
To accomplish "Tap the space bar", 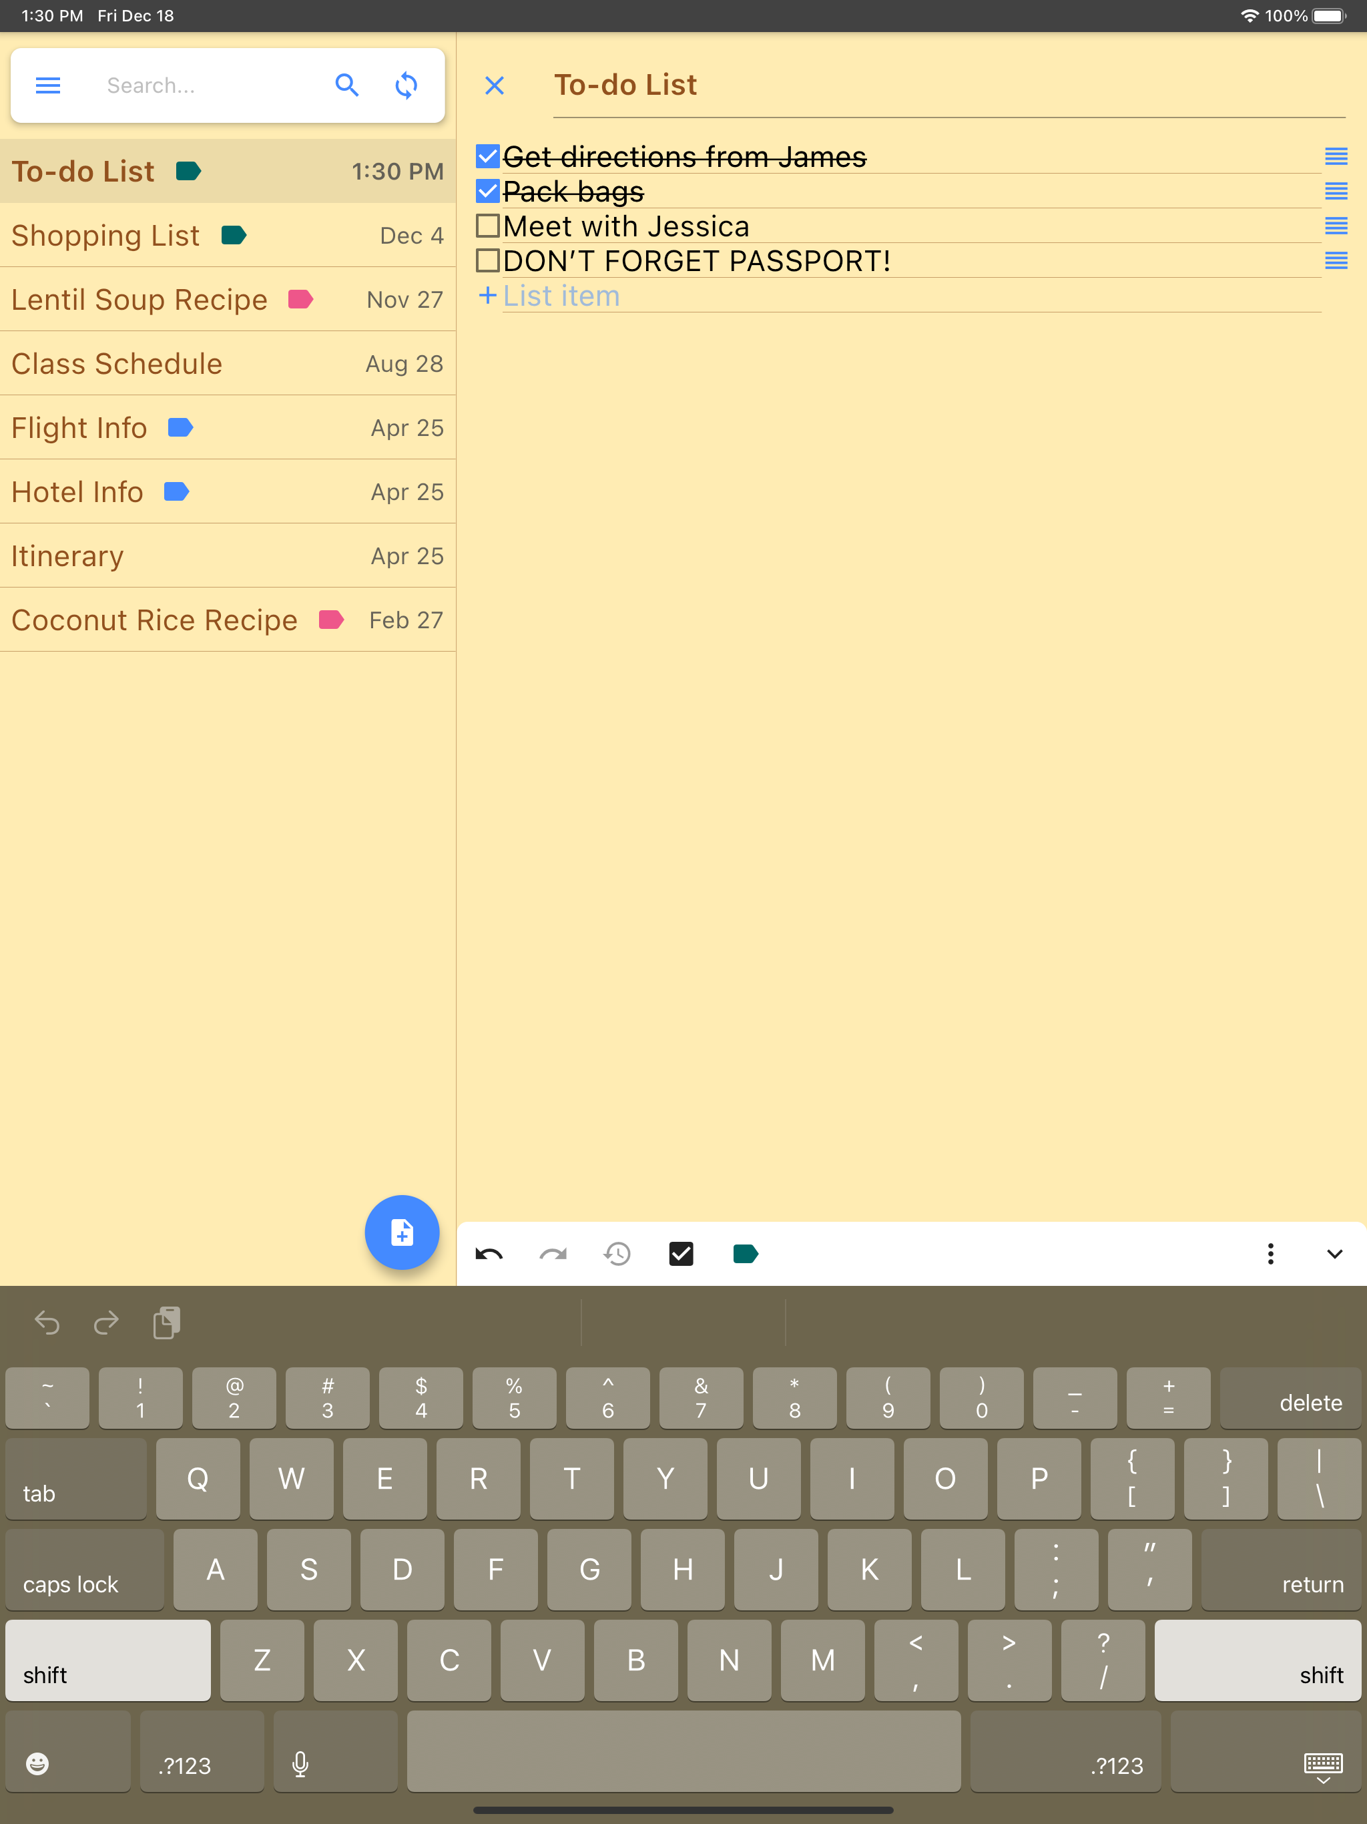I will (x=683, y=1751).
